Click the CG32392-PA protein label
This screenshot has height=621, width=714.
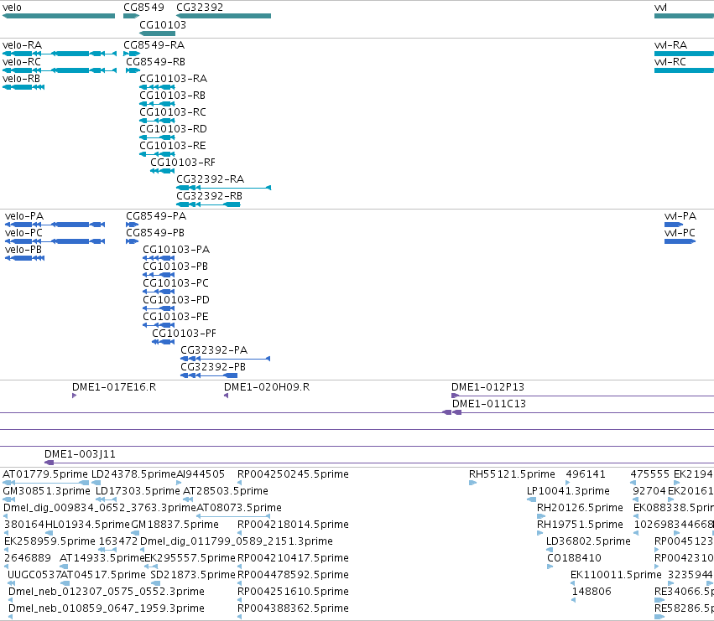tap(214, 351)
